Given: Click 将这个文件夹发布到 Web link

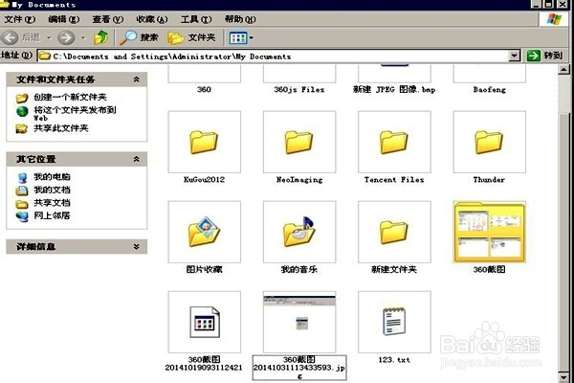Looking at the screenshot, I should [75, 113].
